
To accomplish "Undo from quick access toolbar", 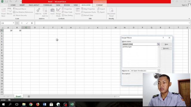I will tap(11, 1).
